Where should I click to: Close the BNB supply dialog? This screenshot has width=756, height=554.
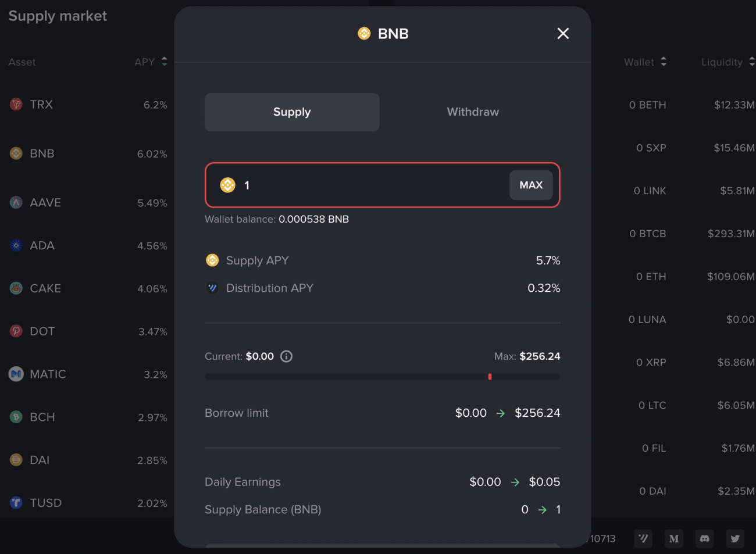point(562,34)
